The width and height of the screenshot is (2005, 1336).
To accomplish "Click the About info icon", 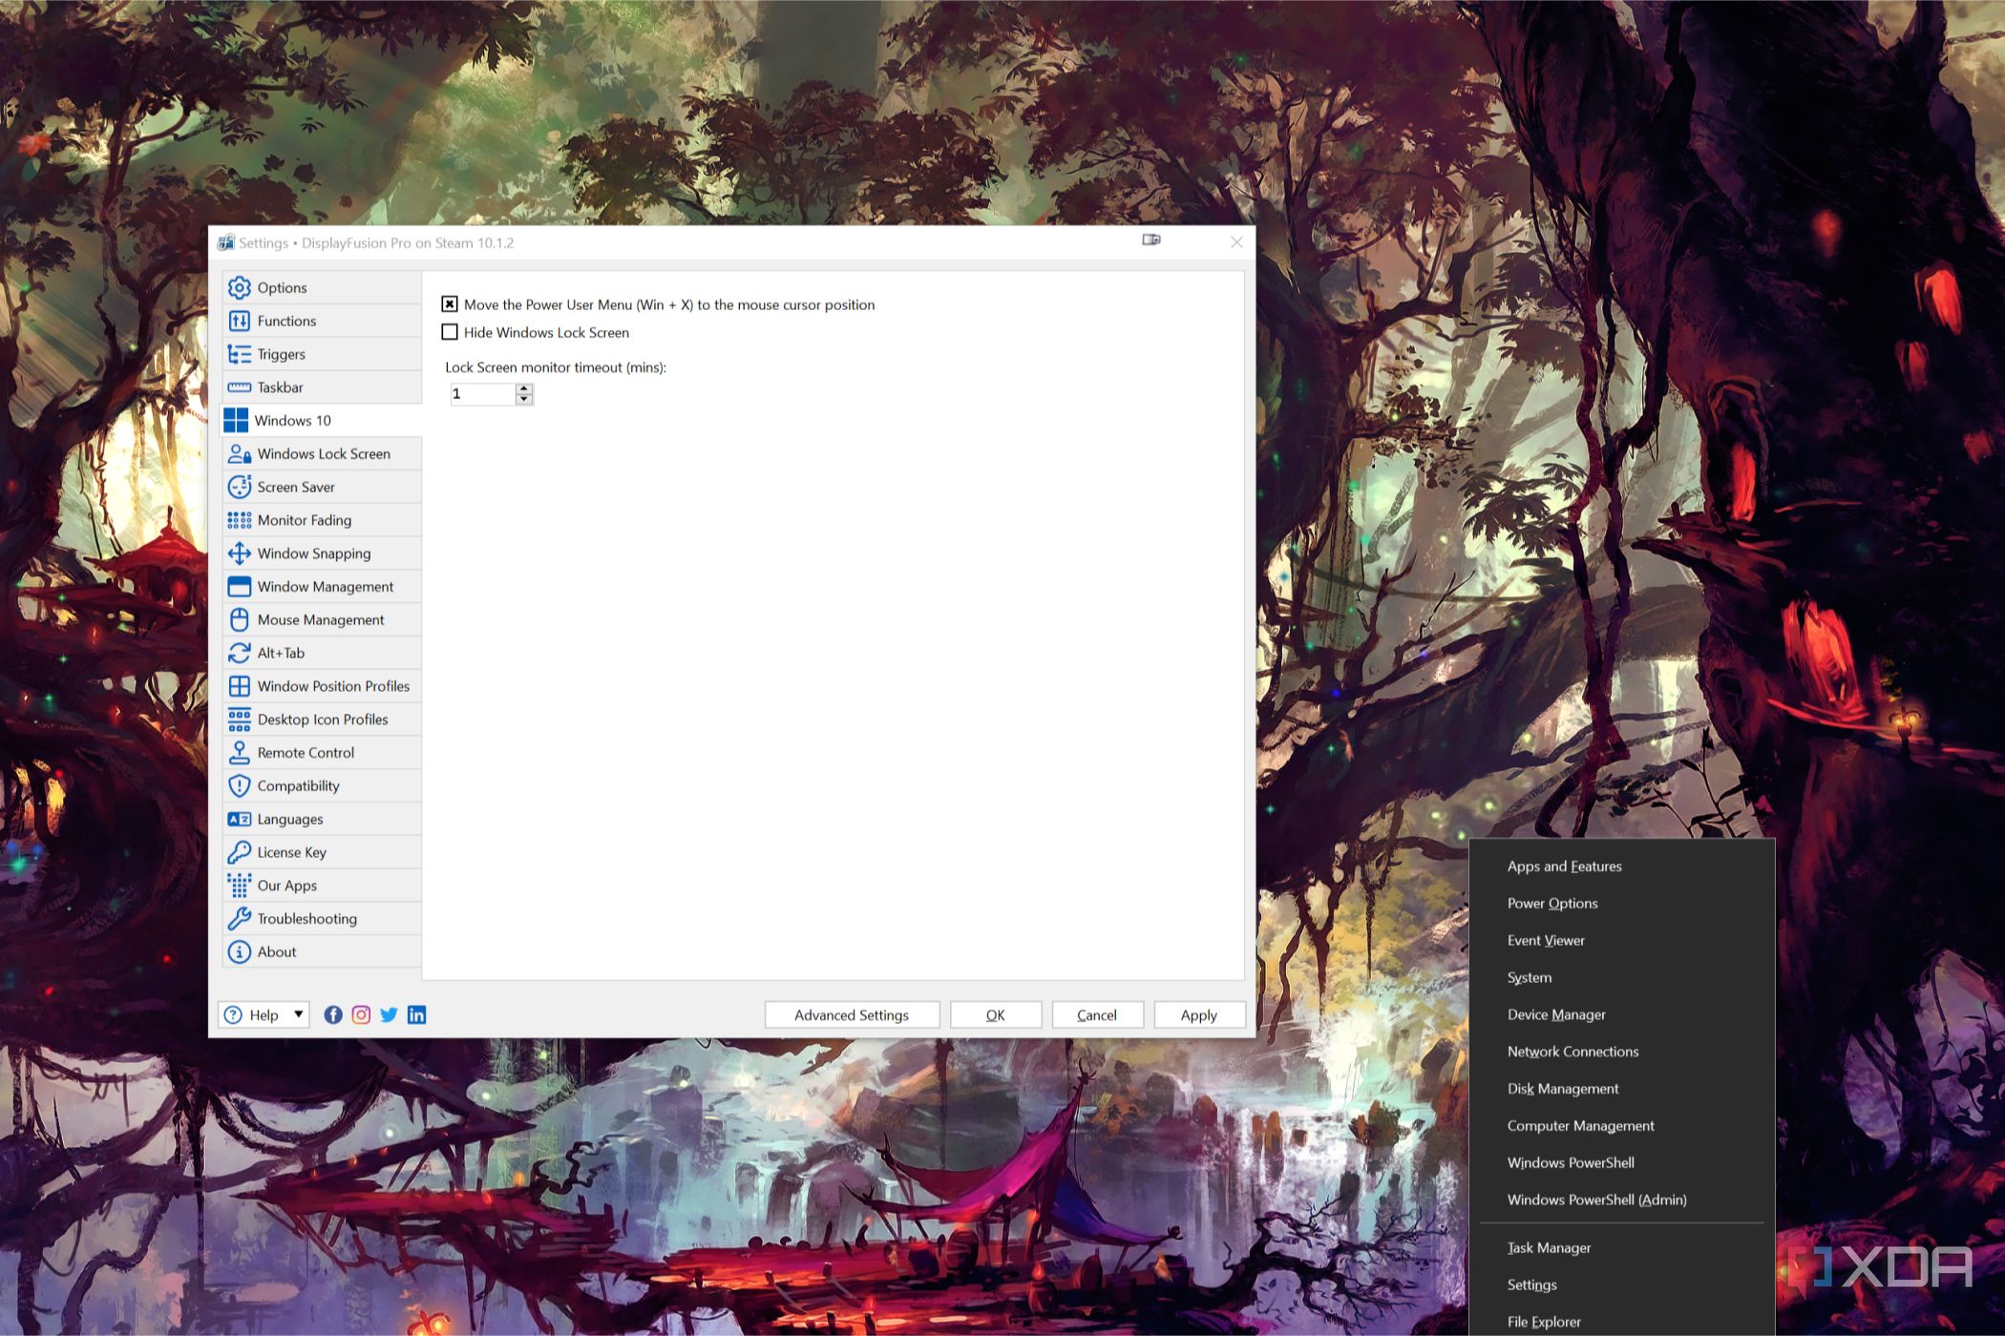I will 239,951.
